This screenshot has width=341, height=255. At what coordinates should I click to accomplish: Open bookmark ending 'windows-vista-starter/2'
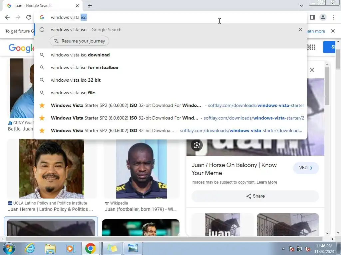coord(170,118)
